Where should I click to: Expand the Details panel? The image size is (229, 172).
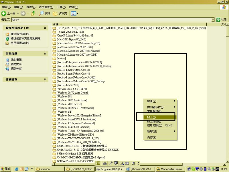45,79
